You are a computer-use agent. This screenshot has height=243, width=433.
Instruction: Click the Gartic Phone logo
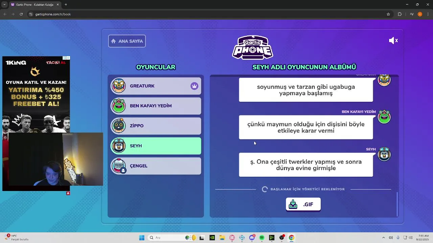253,48
